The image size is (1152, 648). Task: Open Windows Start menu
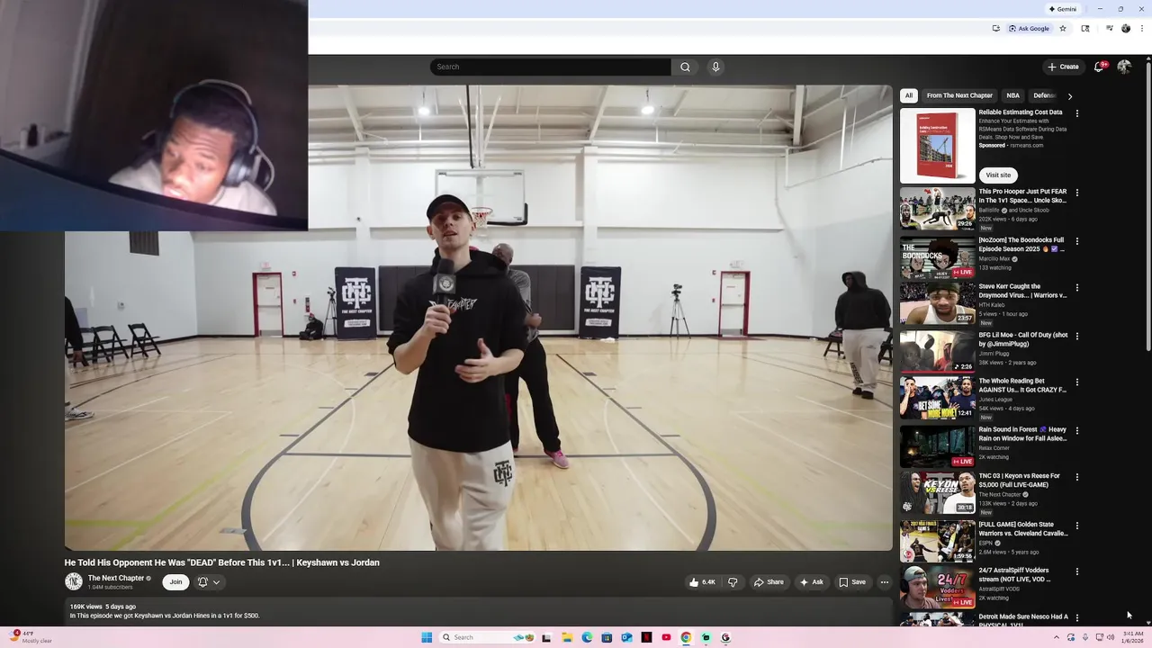coord(427,637)
